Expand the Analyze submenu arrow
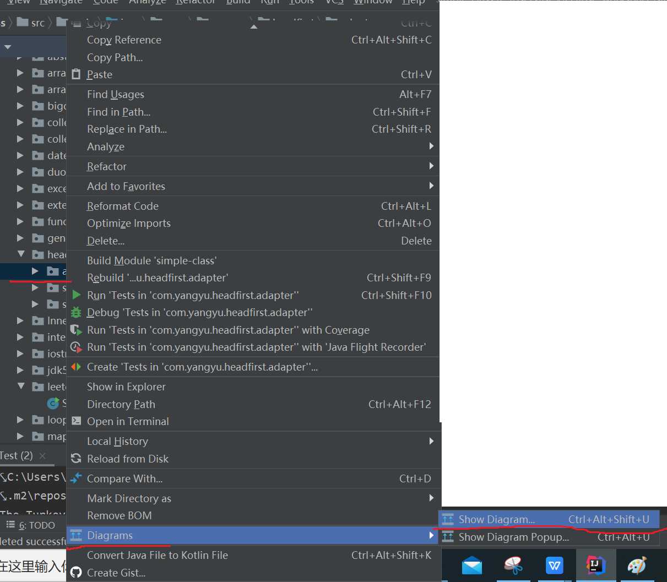Image resolution: width=667 pixels, height=582 pixels. 431,146
